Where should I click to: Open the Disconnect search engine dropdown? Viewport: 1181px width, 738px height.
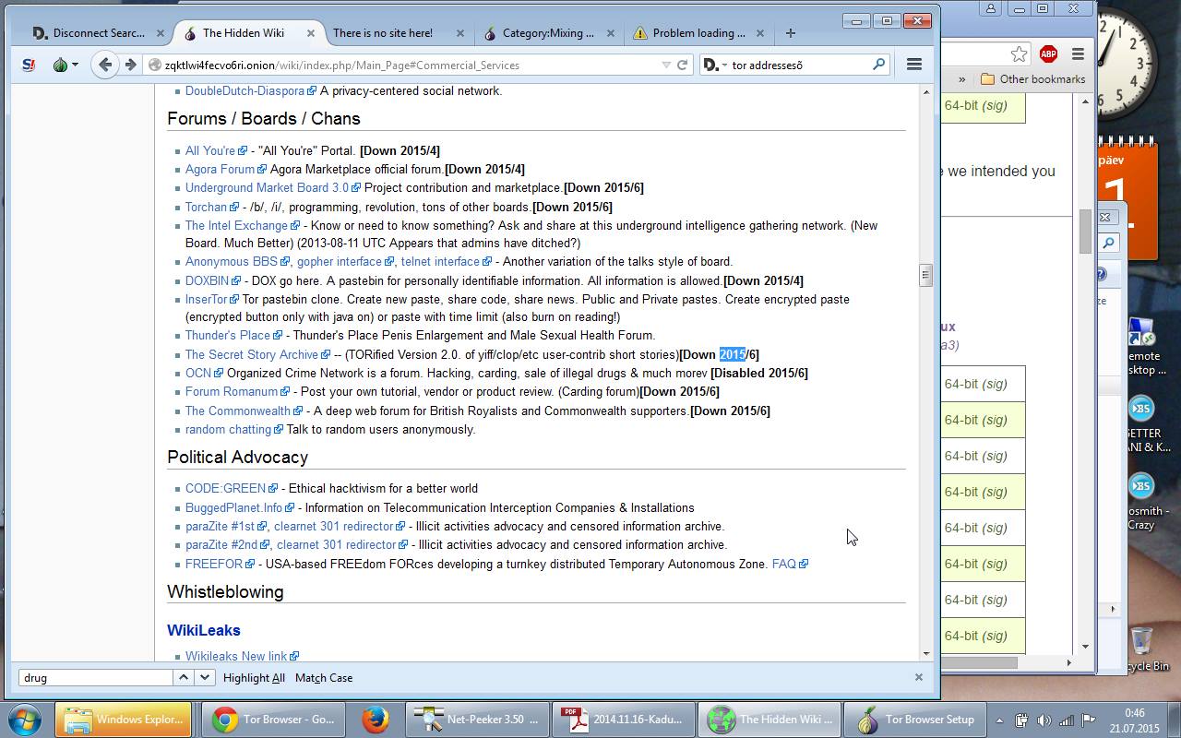pos(714,65)
